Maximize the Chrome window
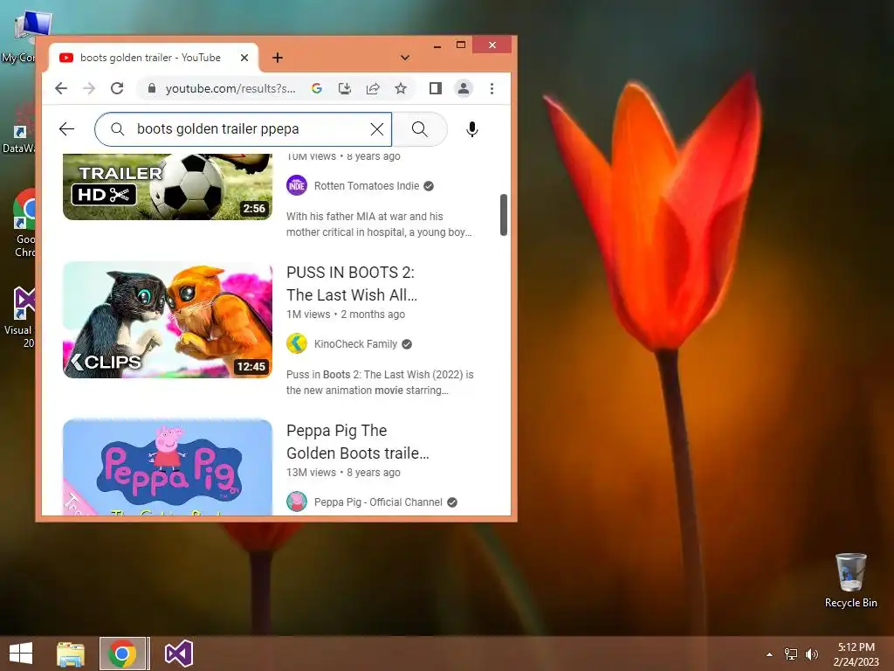Viewport: 894px width, 671px height. (461, 45)
